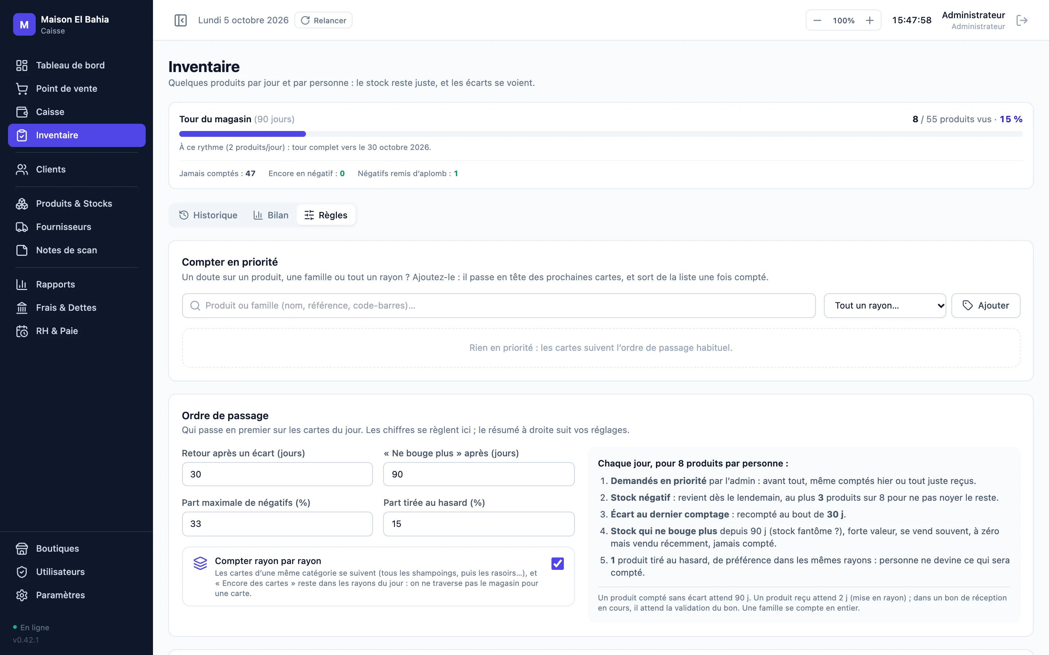Open Boutiques store icon
The height and width of the screenshot is (655, 1049).
22,548
